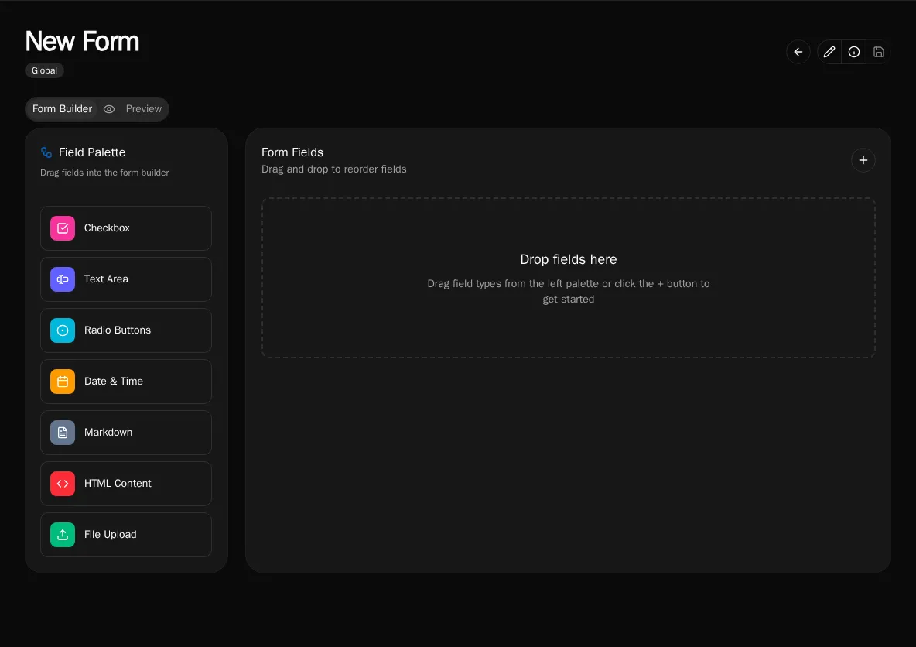Click the orange Date & Time calendar icon
This screenshot has width=916, height=647.
tap(63, 382)
